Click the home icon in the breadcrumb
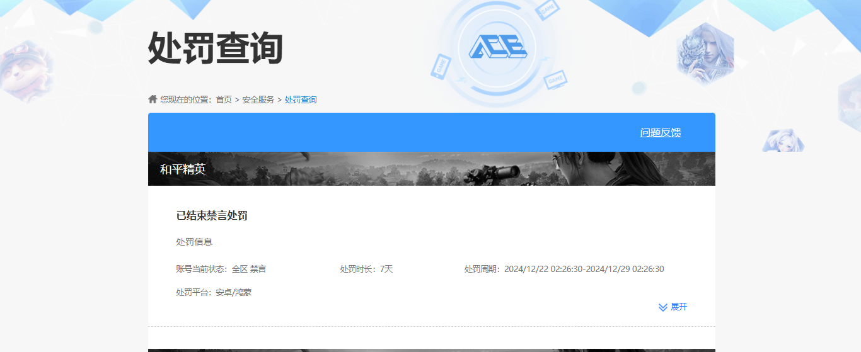 click(x=153, y=99)
